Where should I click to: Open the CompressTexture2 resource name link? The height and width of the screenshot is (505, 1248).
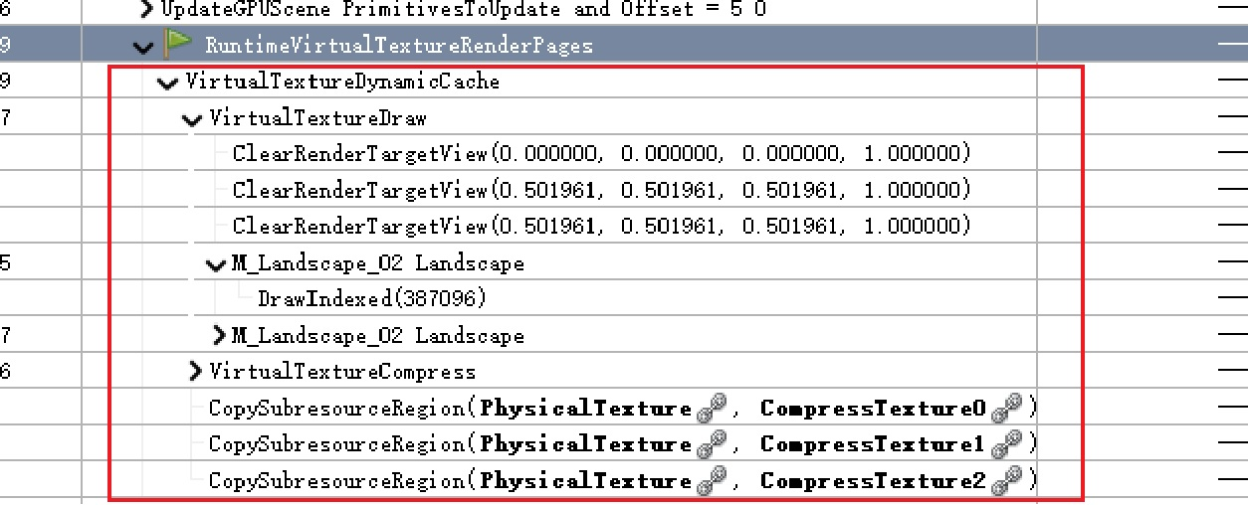873,481
